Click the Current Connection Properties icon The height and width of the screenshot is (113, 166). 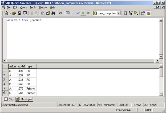143,13
